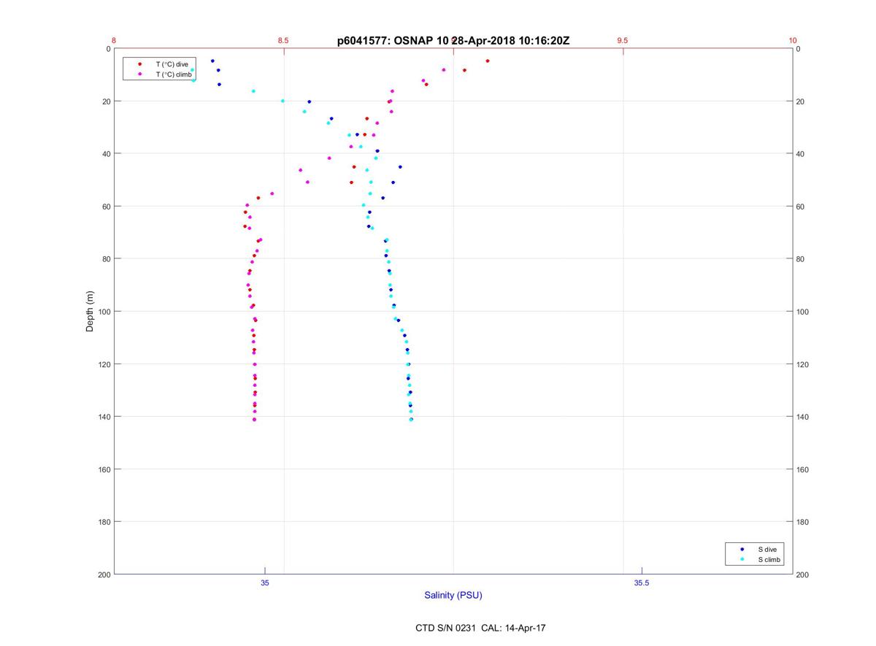The height and width of the screenshot is (646, 876).
Task: Click the red '10' temperature tick label
Action: (793, 41)
